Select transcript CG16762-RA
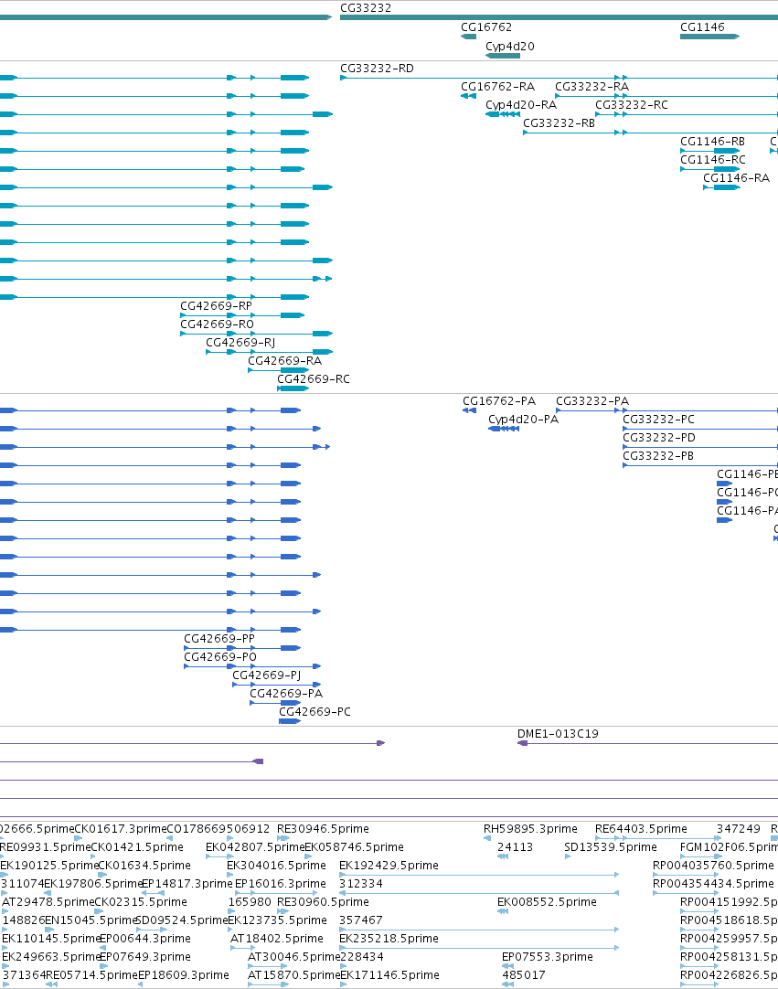The image size is (778, 989). [x=497, y=87]
